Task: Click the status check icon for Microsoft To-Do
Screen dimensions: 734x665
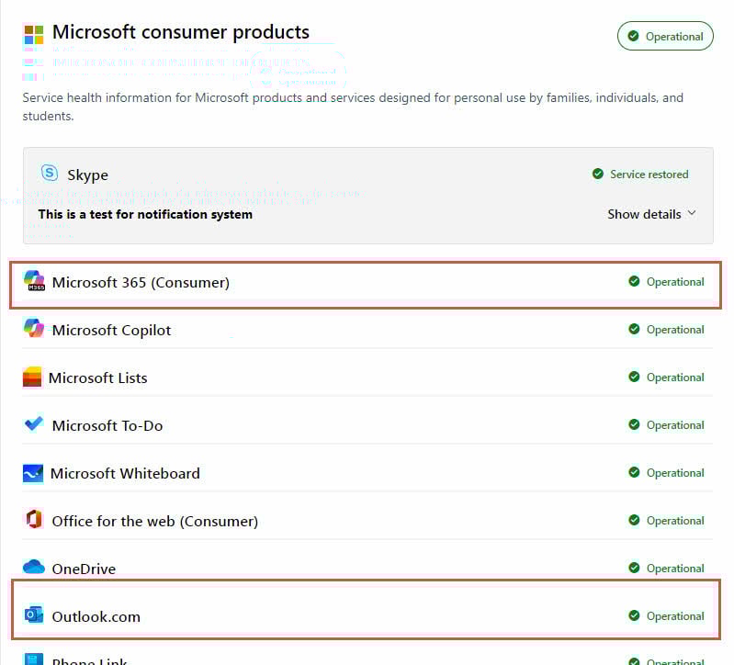Action: coord(634,424)
